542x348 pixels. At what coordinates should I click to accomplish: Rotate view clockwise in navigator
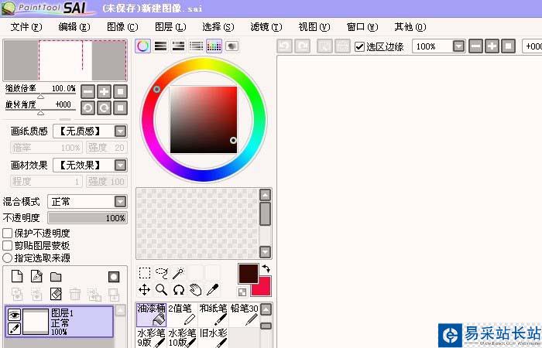point(104,108)
